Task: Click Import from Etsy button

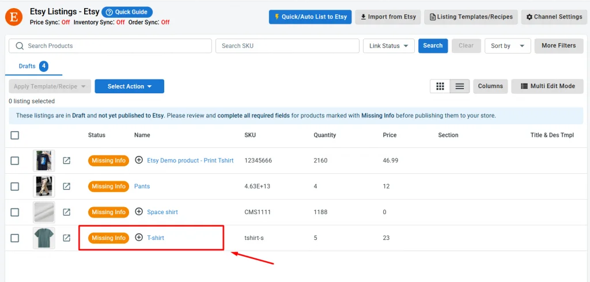Action: pos(388,17)
